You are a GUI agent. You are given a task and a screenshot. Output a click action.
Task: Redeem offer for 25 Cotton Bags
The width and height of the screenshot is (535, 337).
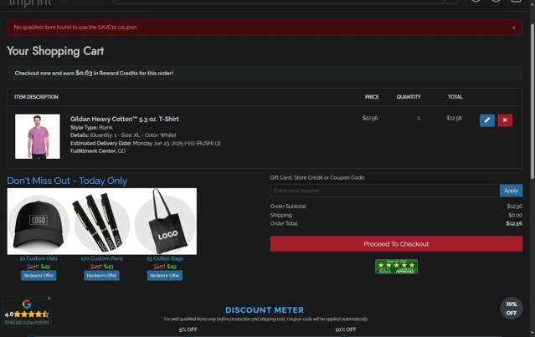coord(165,275)
